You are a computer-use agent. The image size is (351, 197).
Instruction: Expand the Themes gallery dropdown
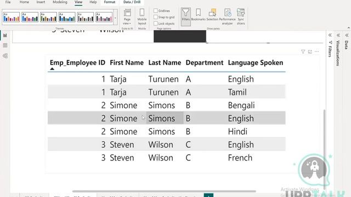tap(116, 18)
